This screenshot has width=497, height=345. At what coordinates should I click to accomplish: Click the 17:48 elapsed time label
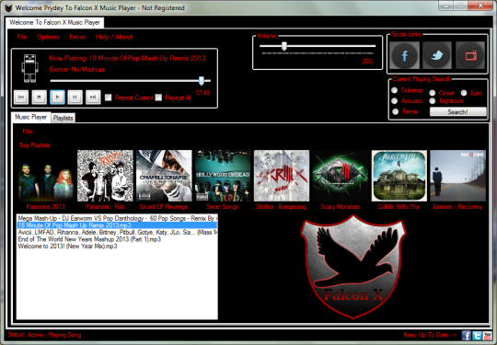tap(202, 93)
